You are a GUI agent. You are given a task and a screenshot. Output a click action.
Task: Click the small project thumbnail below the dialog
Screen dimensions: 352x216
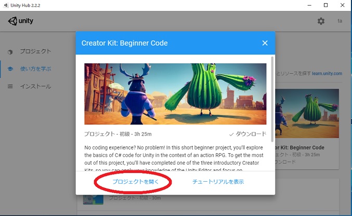(x=93, y=199)
